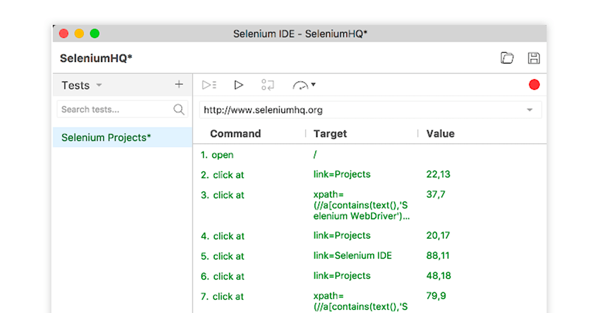Open the test execution speed gauge
The image size is (598, 313).
[x=300, y=85]
